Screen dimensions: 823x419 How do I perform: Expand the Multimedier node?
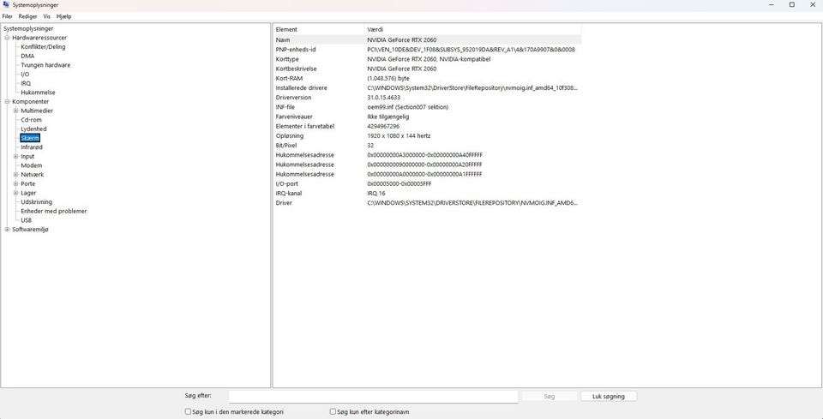tap(15, 111)
